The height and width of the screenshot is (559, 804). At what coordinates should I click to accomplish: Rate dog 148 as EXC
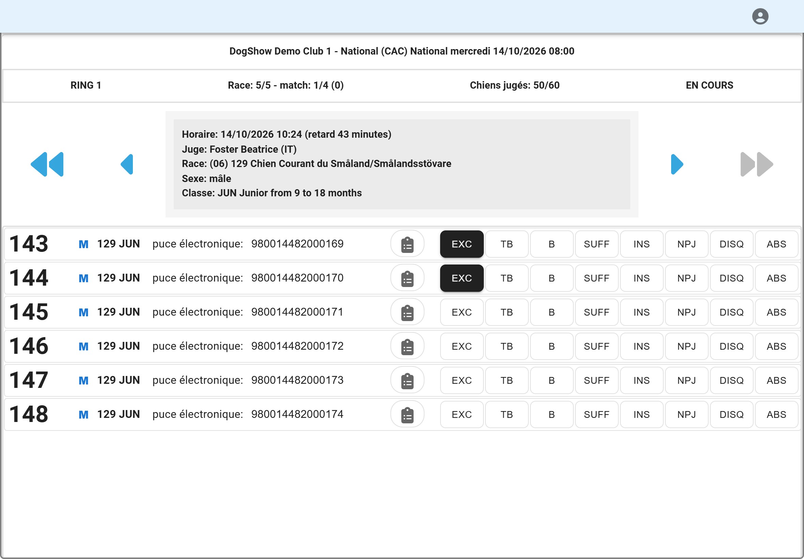click(x=462, y=414)
